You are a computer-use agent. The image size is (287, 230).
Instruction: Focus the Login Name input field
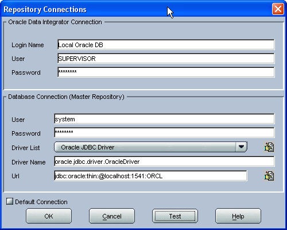(x=166, y=45)
